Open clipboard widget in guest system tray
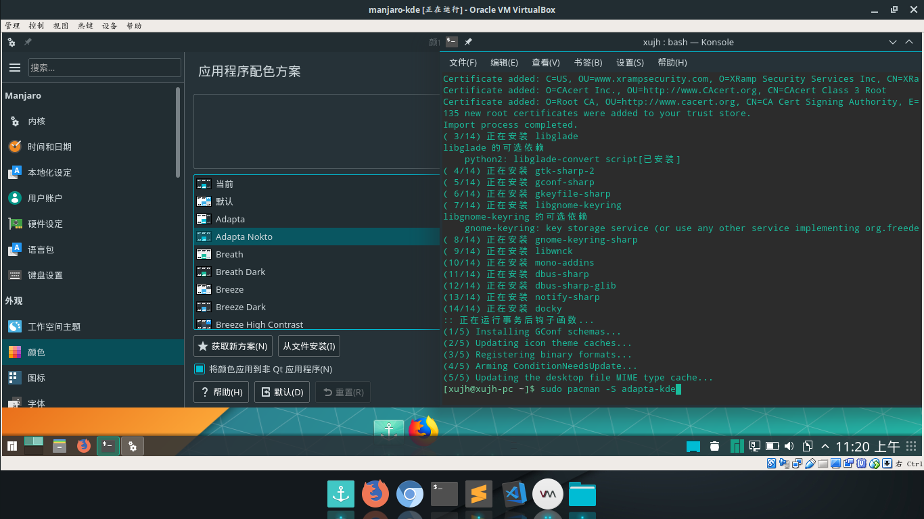924x519 pixels. (807, 446)
